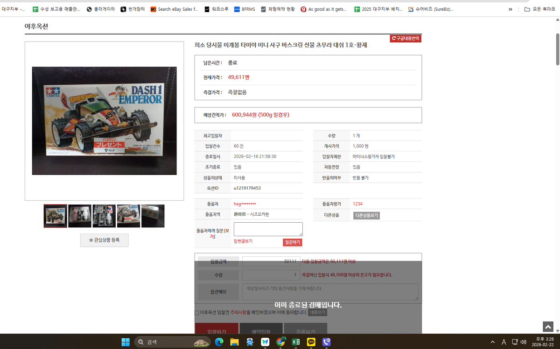Click the 수량 quantity input field
560x349 pixels.
[x=271, y=275]
